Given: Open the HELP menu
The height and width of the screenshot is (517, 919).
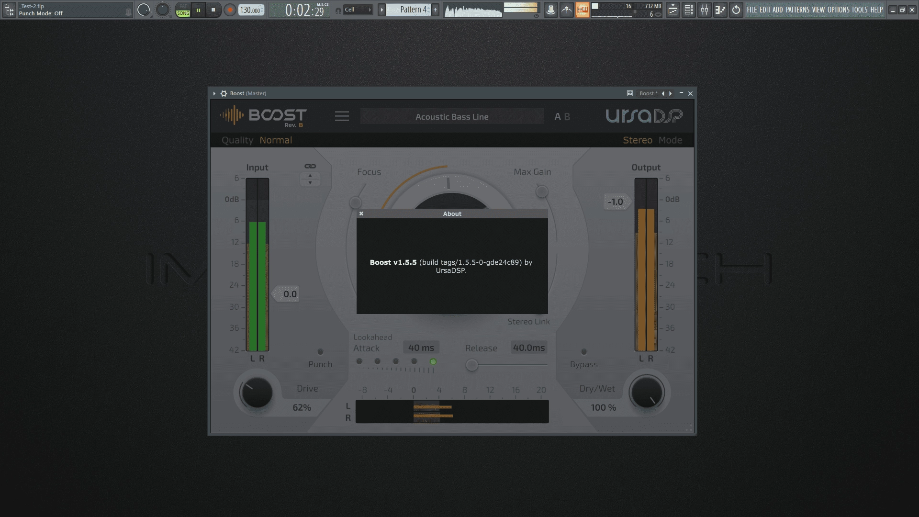Looking at the screenshot, I should 876,10.
